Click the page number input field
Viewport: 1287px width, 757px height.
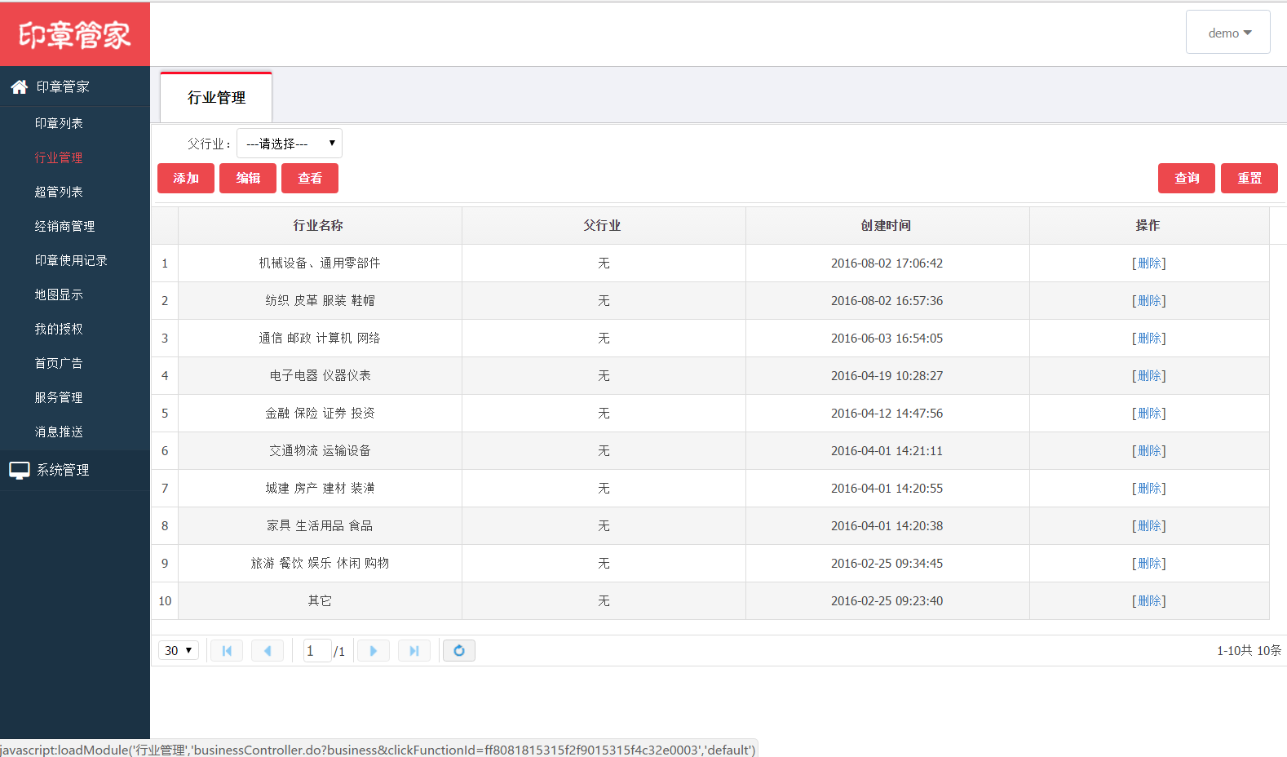(x=316, y=651)
